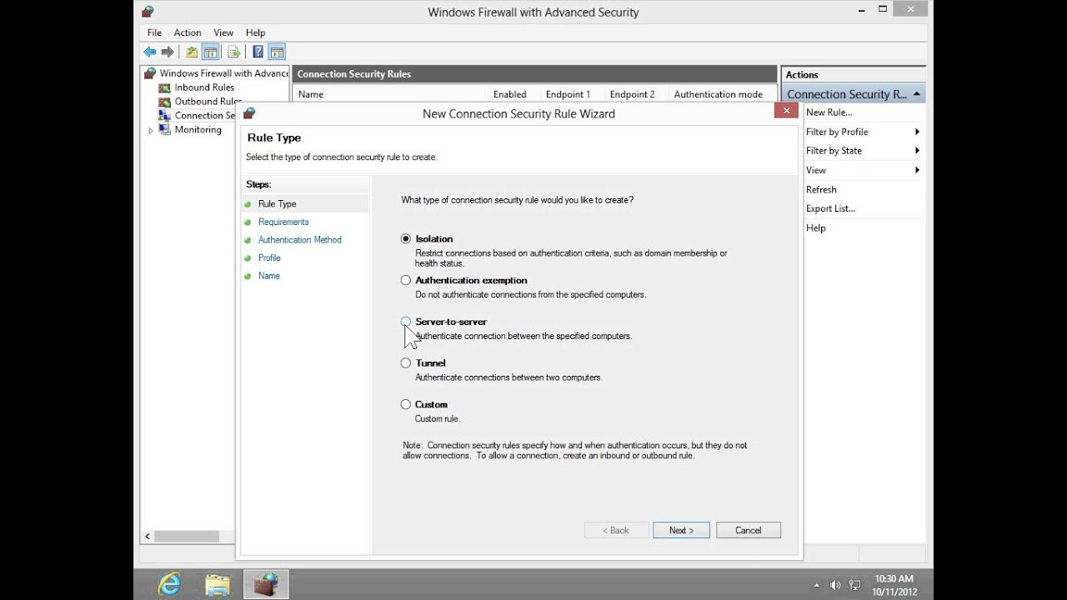Click the Inbound Rules icon in tree
This screenshot has width=1067, height=600.
pyautogui.click(x=165, y=87)
